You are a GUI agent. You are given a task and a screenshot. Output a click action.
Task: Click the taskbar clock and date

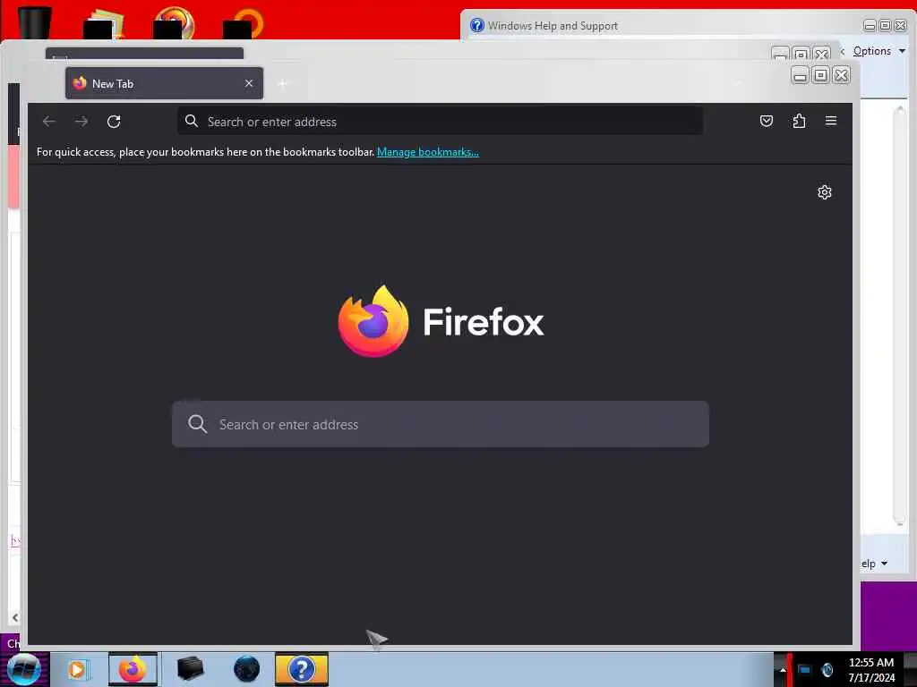click(870, 670)
